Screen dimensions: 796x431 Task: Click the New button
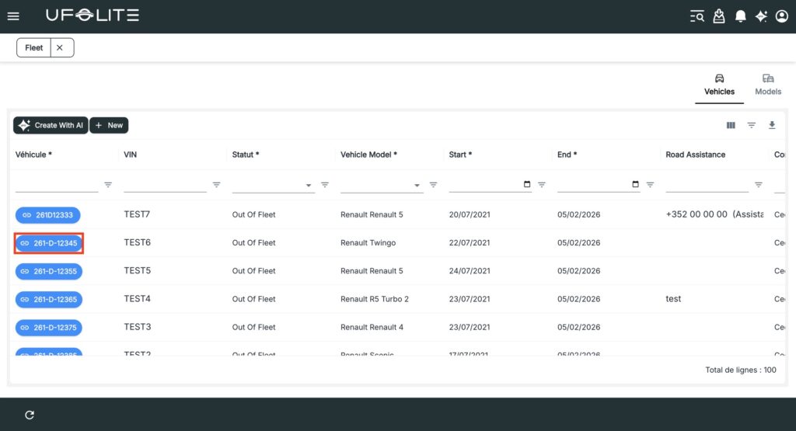coord(109,125)
